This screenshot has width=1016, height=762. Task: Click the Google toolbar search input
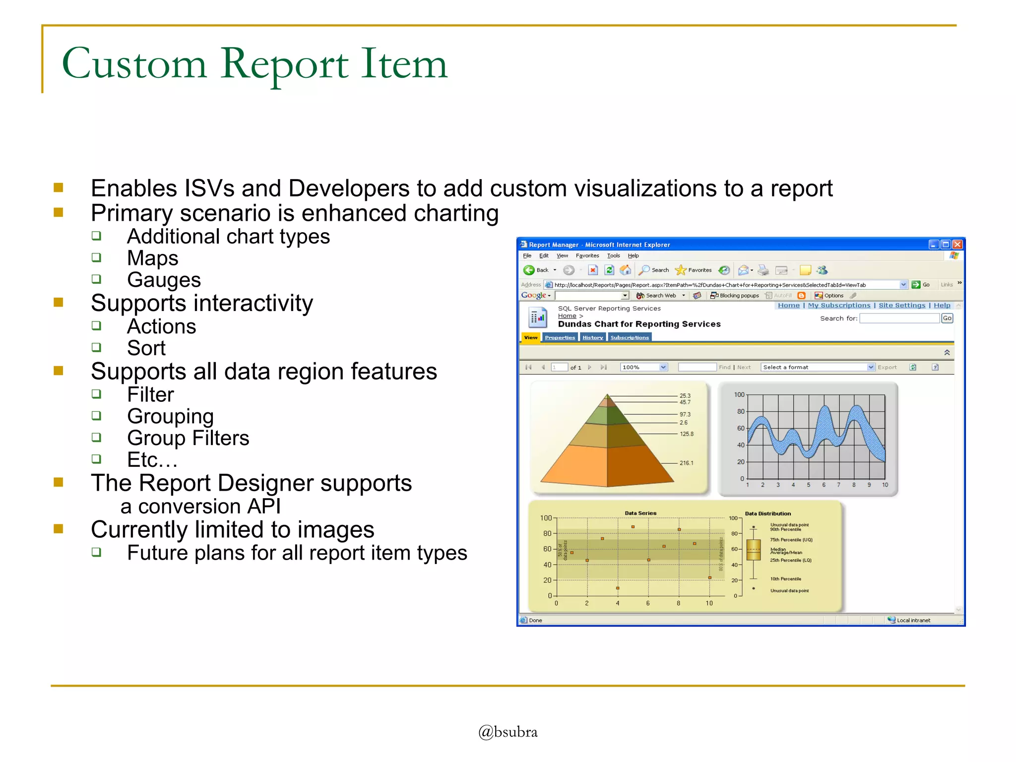[588, 296]
